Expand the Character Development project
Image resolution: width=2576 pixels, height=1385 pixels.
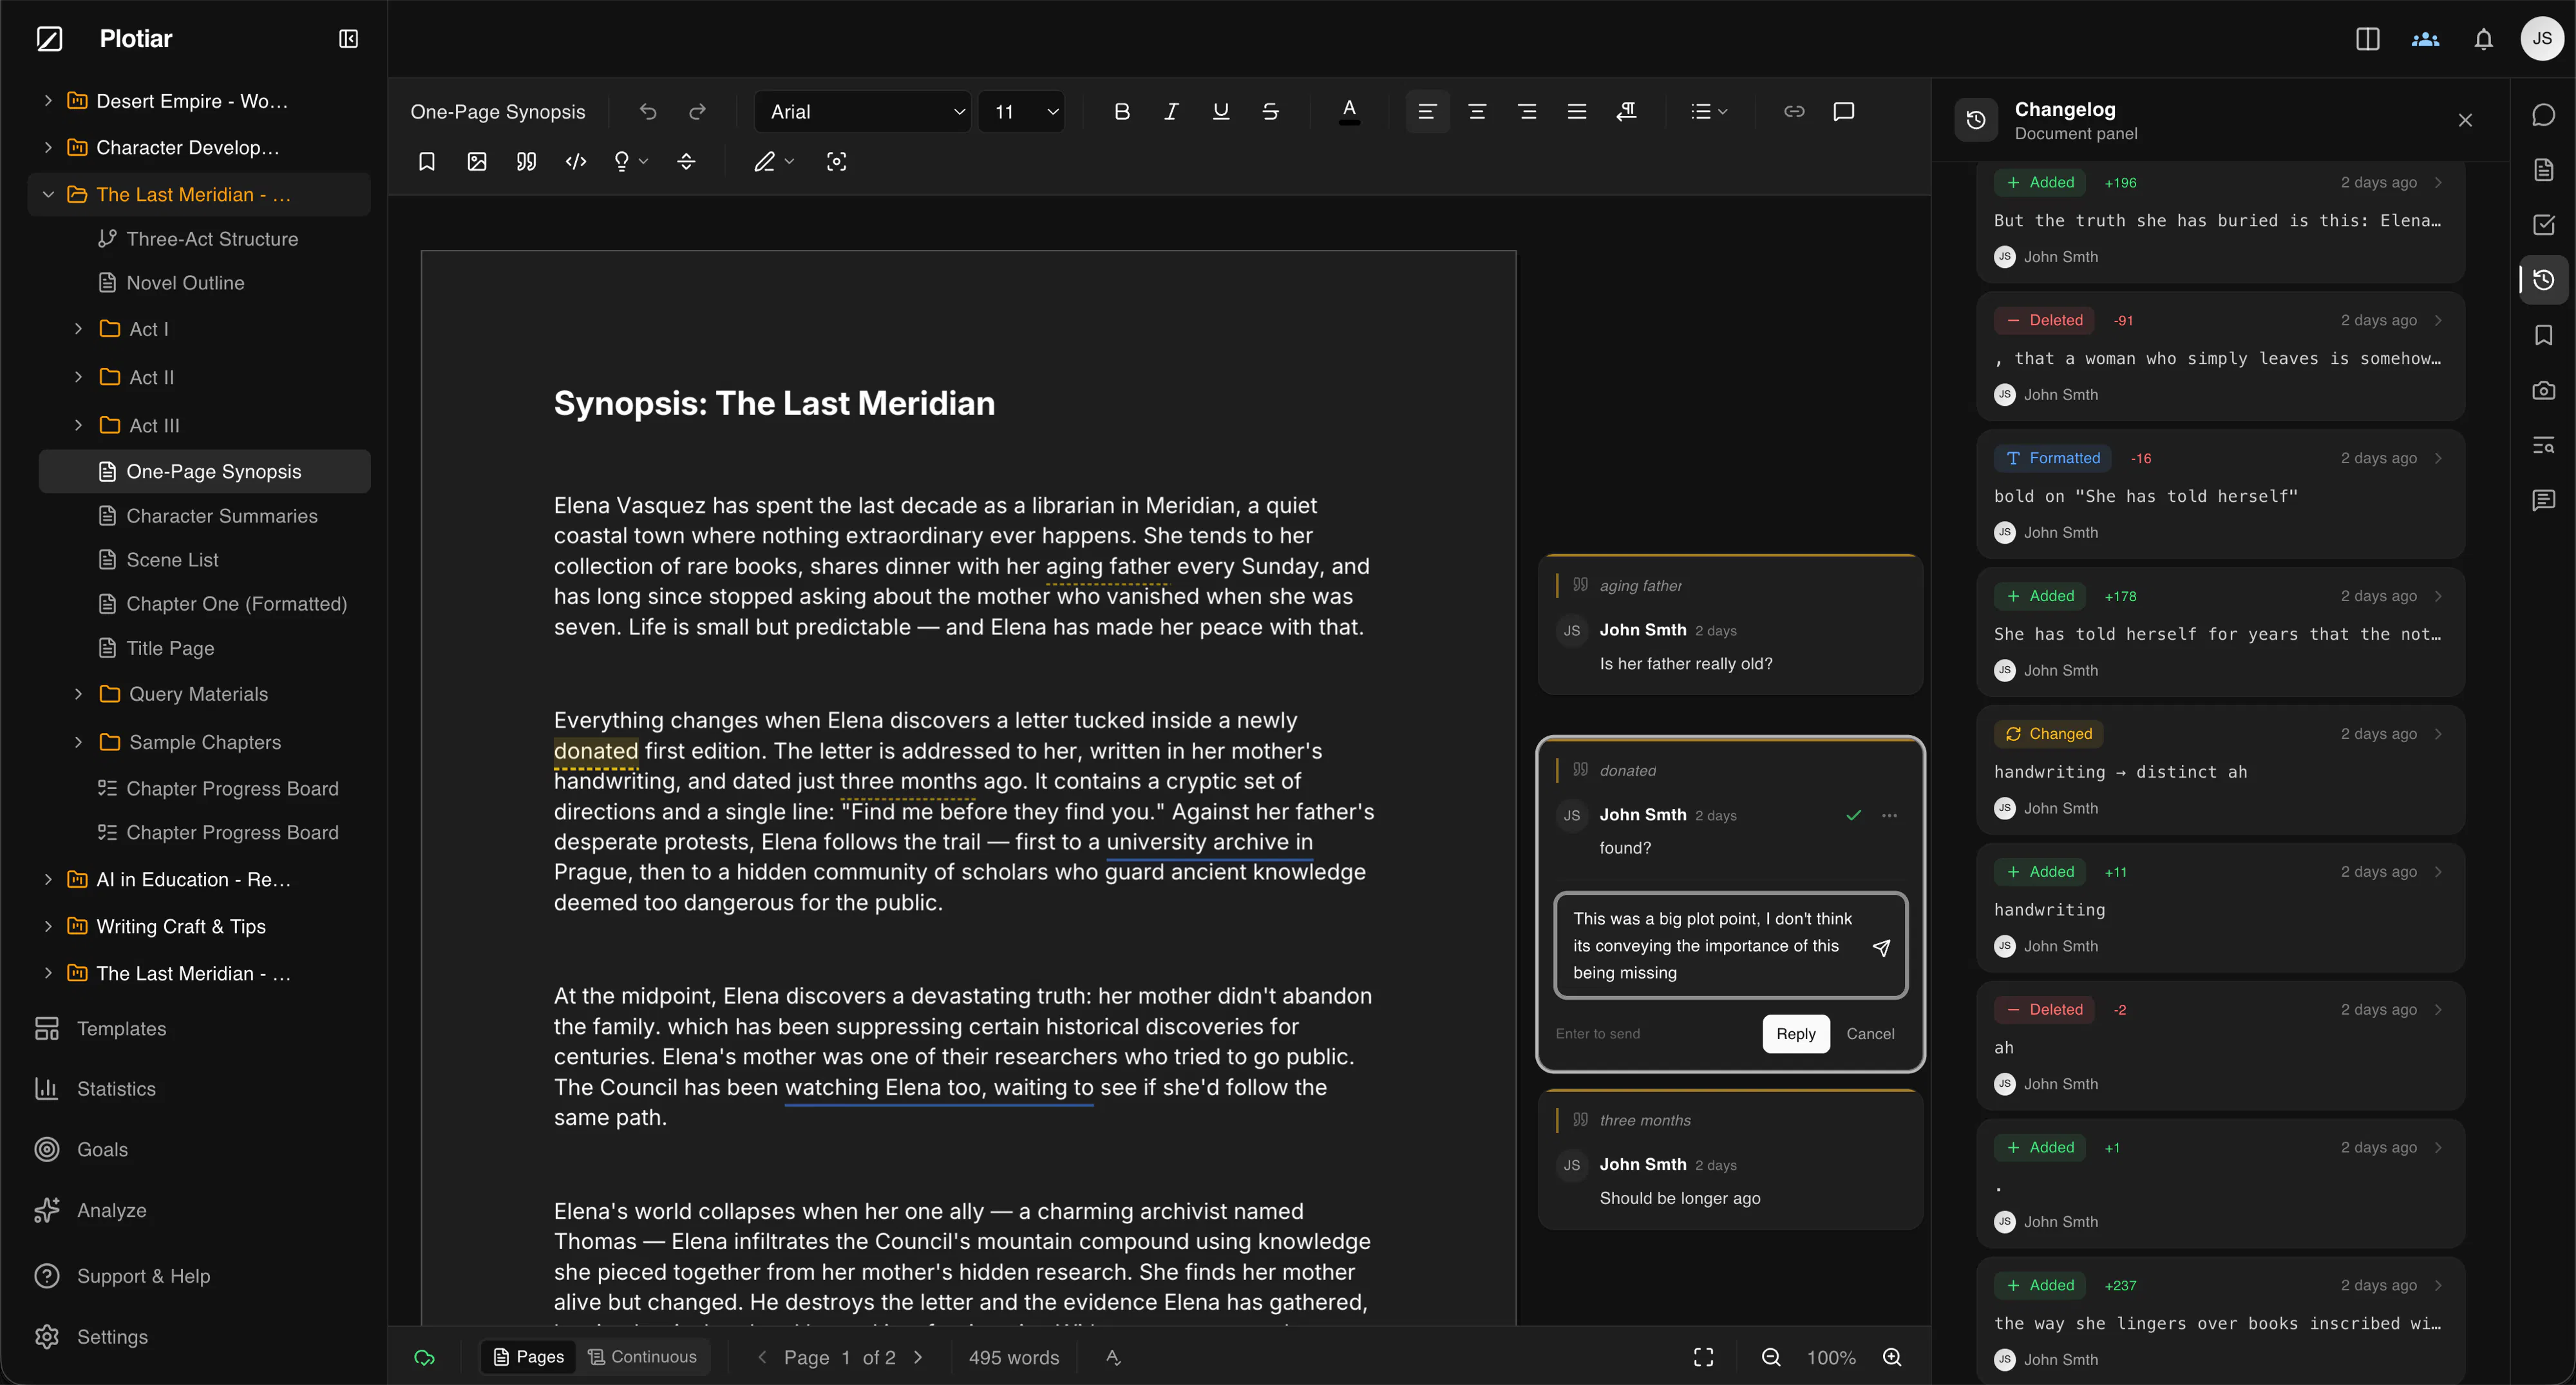[47, 148]
